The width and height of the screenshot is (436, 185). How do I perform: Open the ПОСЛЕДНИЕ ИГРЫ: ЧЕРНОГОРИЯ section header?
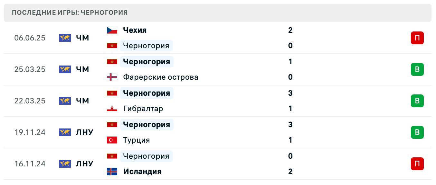(70, 13)
